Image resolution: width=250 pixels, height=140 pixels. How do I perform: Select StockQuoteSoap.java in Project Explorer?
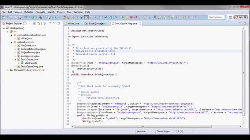pos(32,66)
